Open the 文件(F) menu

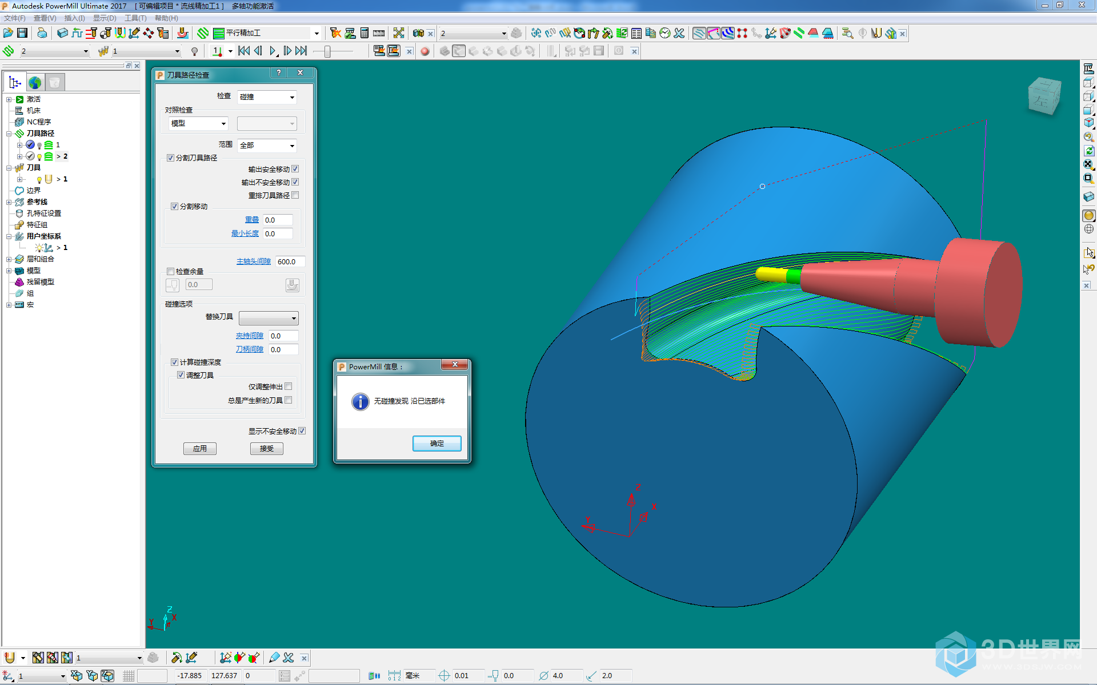tap(15, 18)
